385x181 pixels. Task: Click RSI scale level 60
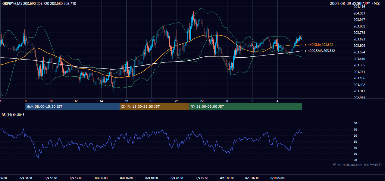click(355, 135)
